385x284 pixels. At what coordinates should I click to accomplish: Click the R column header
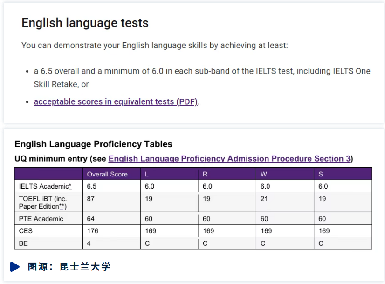pos(205,174)
